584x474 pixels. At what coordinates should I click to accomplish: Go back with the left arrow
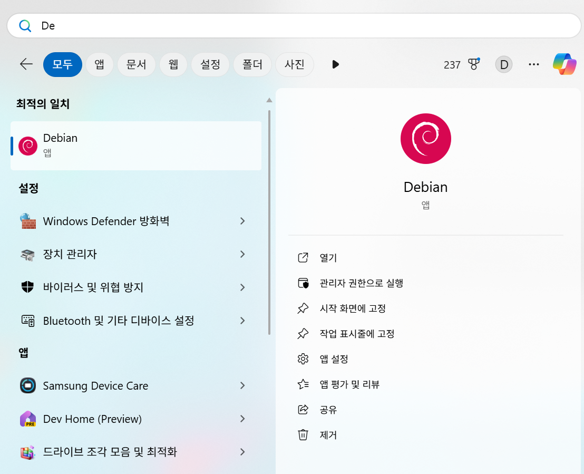coord(26,64)
